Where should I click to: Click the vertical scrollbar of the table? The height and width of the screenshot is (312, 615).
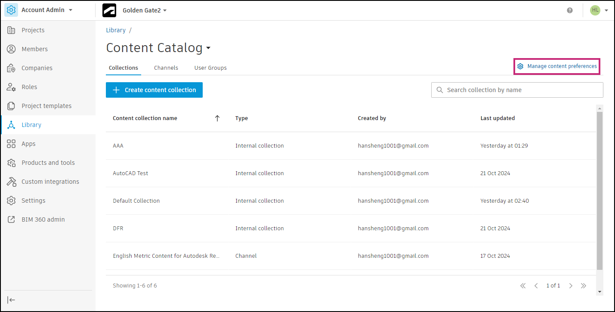click(600, 189)
